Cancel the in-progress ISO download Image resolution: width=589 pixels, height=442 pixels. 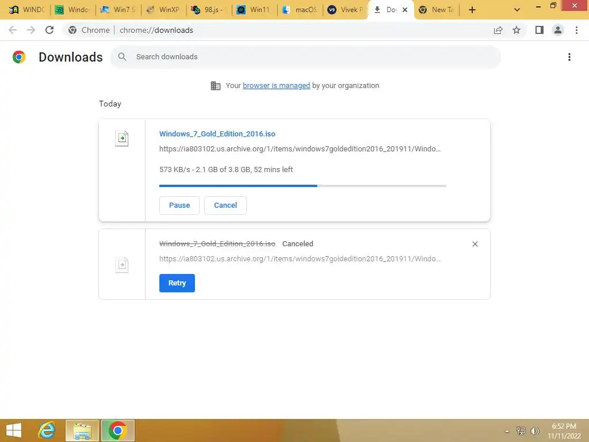point(225,205)
